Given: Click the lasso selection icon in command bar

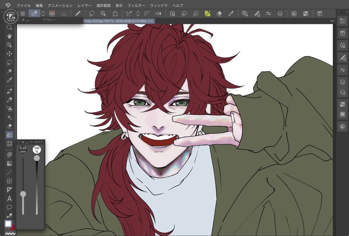Looking at the screenshot, I should click(x=91, y=14).
